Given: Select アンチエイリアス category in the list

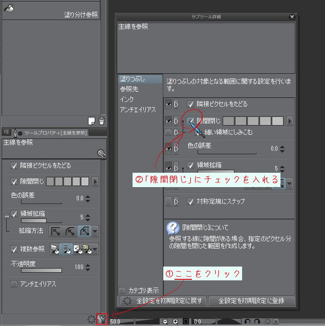Looking at the screenshot, I should coord(138,109).
